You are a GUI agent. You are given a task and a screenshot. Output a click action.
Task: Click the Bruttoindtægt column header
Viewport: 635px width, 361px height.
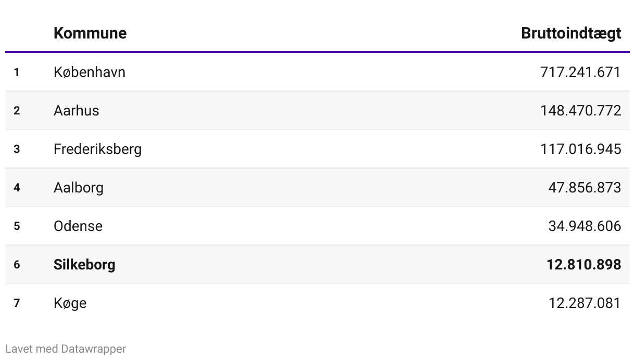[x=570, y=33]
